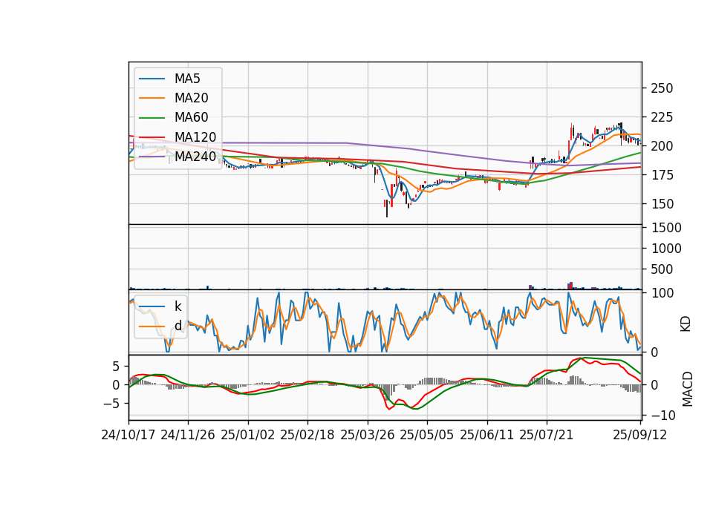Click the 25/02/18 date axis label
The width and height of the screenshot is (713, 512).
(307, 436)
